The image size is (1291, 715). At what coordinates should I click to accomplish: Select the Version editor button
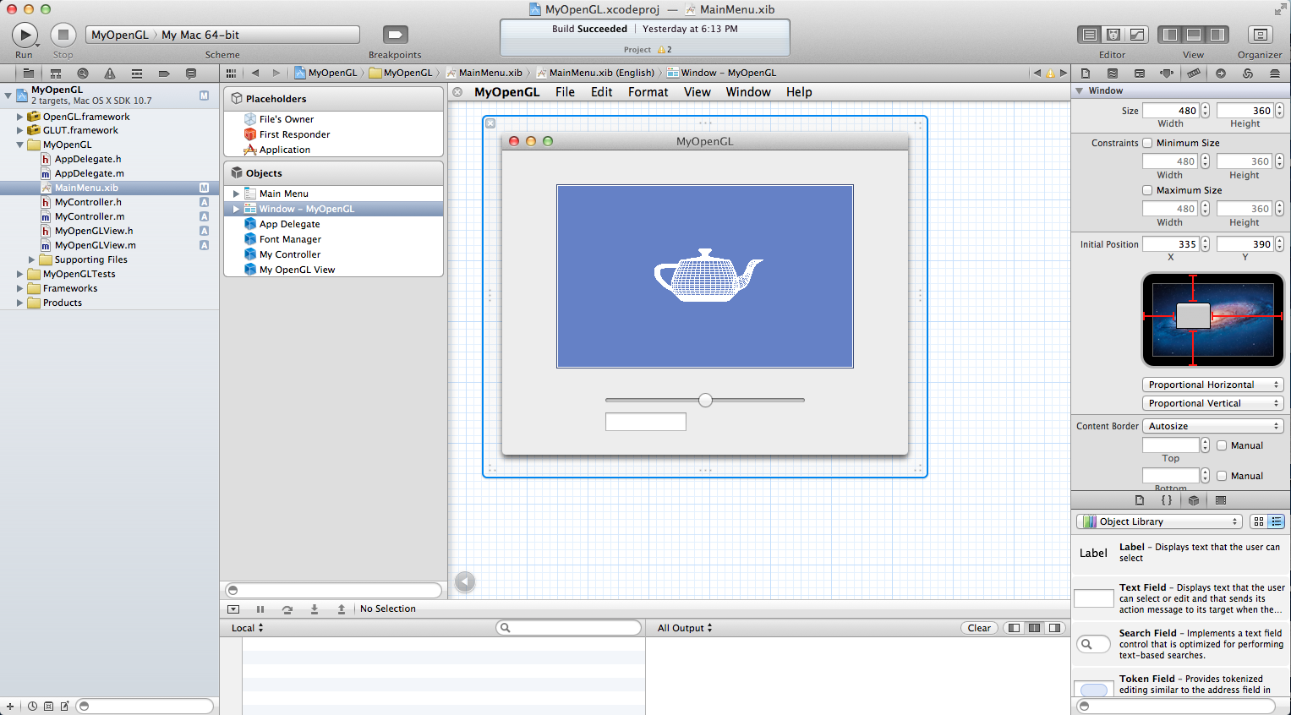[1137, 35]
